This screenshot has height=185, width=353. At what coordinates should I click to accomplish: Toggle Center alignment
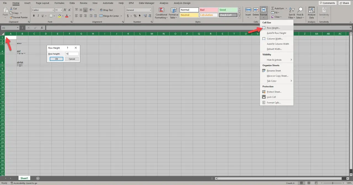(81, 16)
